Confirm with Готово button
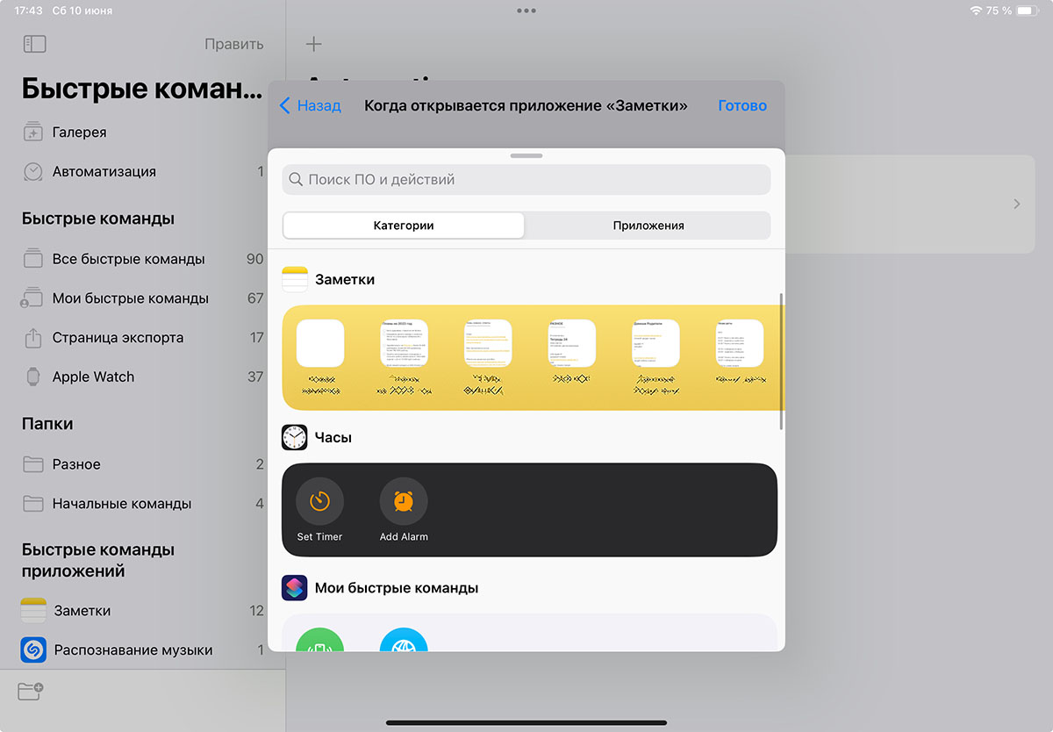The image size is (1053, 732). (742, 105)
